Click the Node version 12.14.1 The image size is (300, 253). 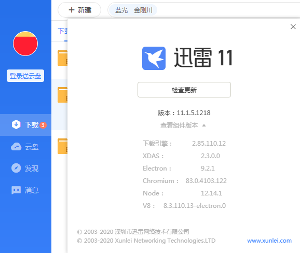pyautogui.click(x=211, y=193)
